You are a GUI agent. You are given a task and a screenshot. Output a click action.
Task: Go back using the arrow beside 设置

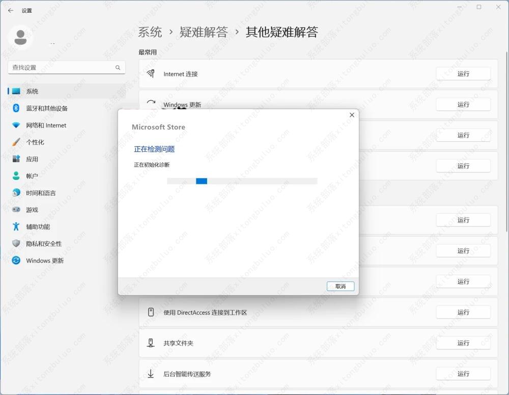point(11,11)
